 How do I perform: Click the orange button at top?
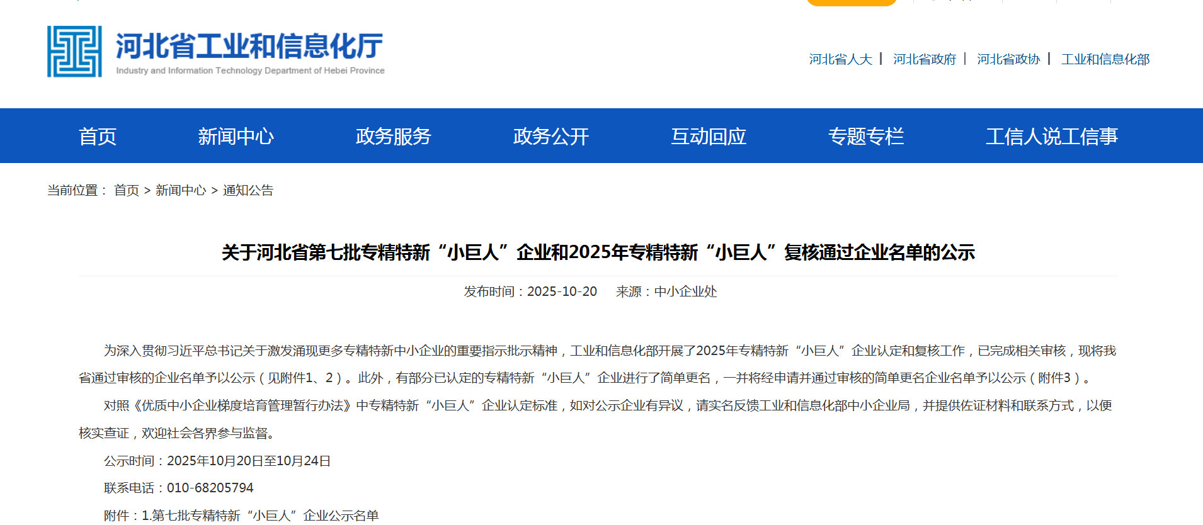851,3
